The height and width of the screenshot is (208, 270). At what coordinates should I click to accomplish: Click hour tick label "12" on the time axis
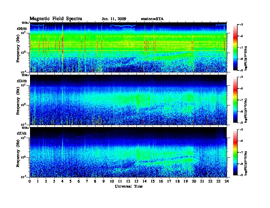(128, 181)
